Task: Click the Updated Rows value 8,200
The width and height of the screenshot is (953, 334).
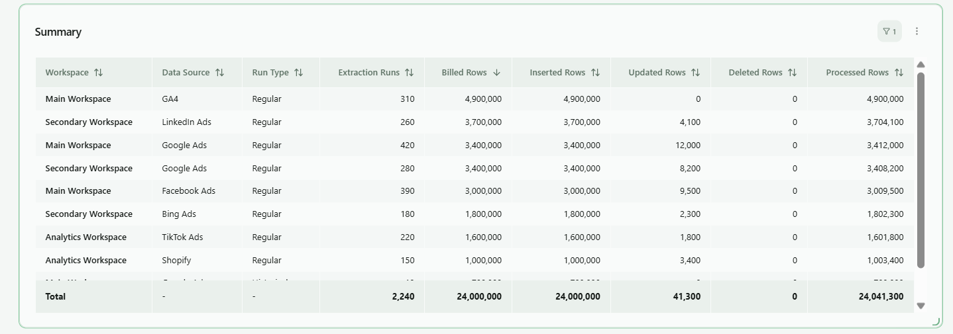Action: [x=690, y=169]
